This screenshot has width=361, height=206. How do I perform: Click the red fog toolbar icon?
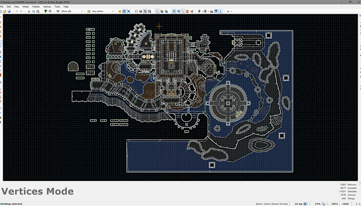tap(211, 11)
